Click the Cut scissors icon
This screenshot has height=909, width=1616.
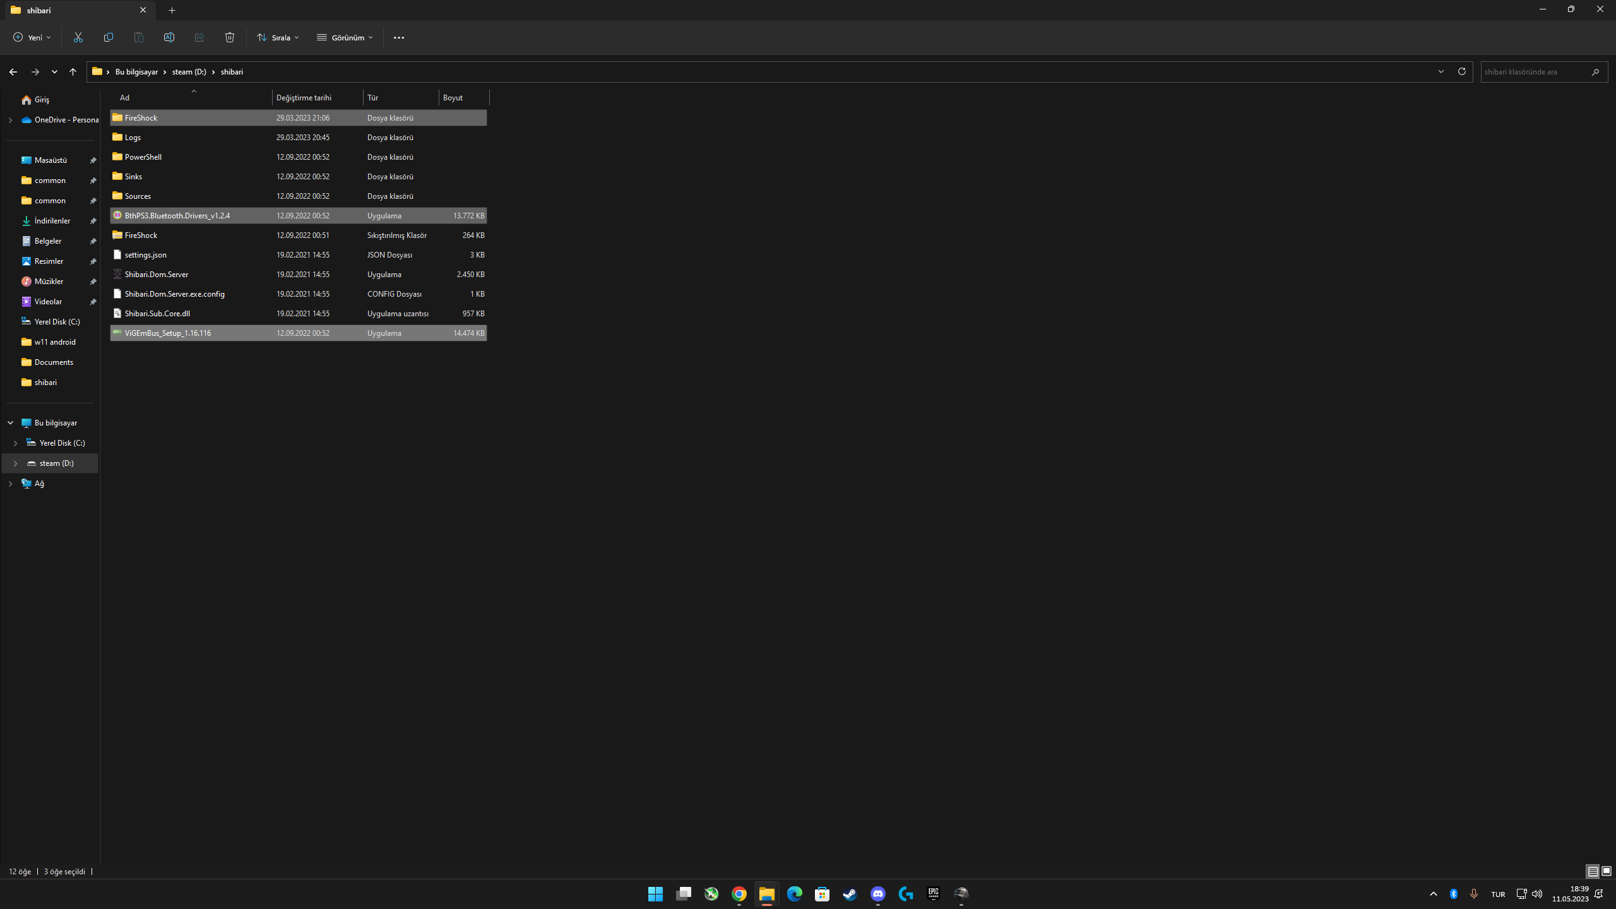coord(78,37)
